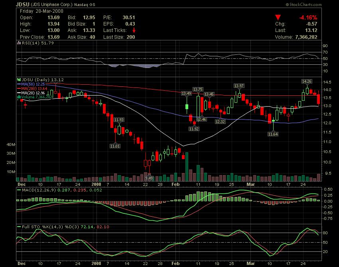The width and height of the screenshot is (339, 267).
Task: Click the 11.93 price marker
Action: (119, 120)
